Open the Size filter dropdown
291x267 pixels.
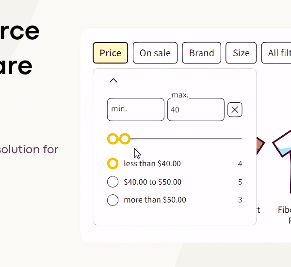coord(241,53)
